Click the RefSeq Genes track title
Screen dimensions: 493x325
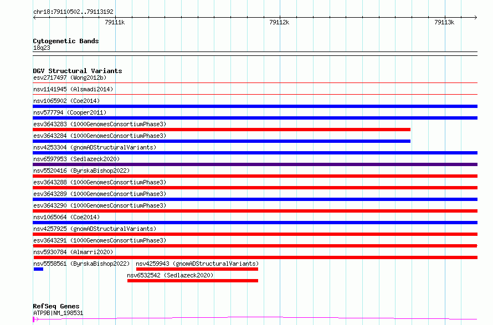tap(56, 306)
